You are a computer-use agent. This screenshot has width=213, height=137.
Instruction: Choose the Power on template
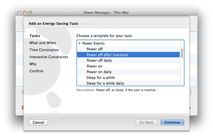(x=128, y=66)
